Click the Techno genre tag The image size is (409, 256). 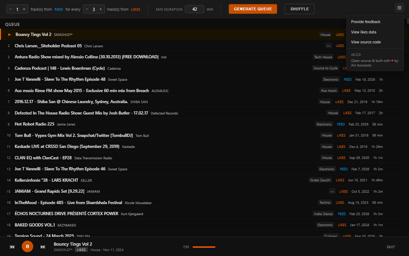(x=325, y=203)
